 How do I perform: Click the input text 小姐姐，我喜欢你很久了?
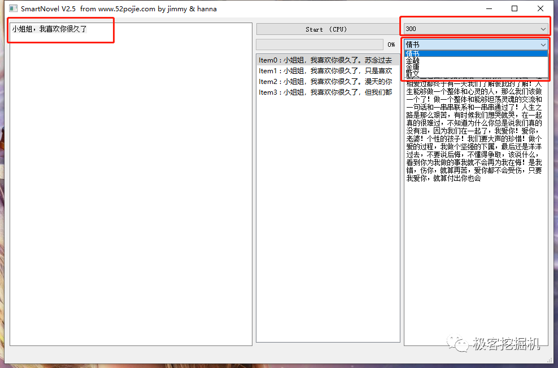coord(50,29)
